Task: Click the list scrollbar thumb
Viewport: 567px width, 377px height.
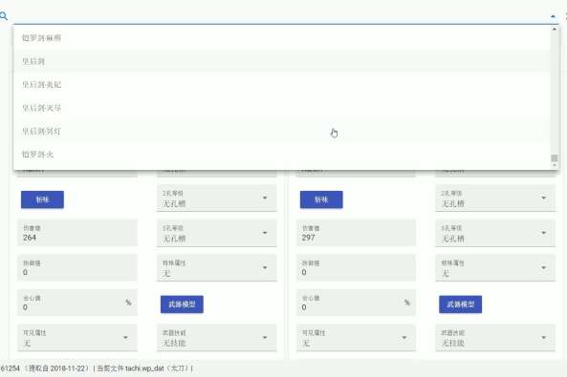Action: pyautogui.click(x=554, y=158)
